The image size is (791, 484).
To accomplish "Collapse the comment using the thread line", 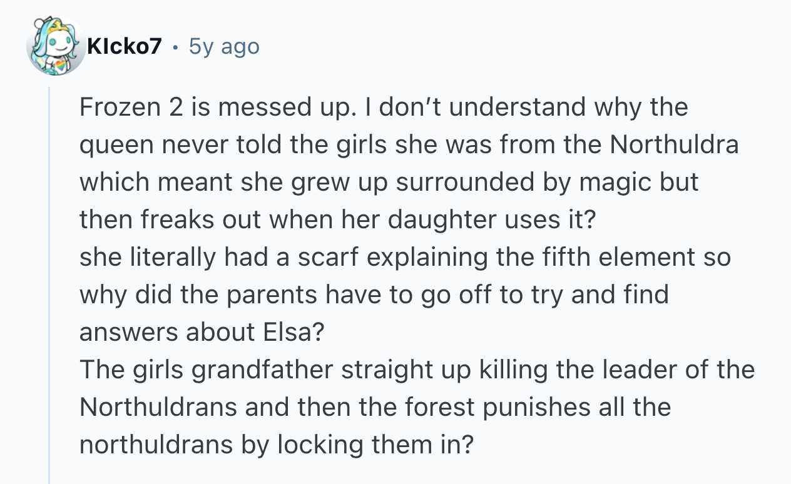I will 49,281.
